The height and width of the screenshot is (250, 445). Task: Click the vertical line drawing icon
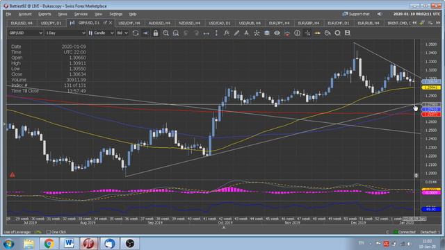pos(216,33)
